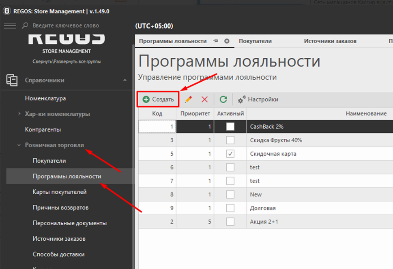
Task: Open Карты покупателей in sidebar
Action: [60, 192]
